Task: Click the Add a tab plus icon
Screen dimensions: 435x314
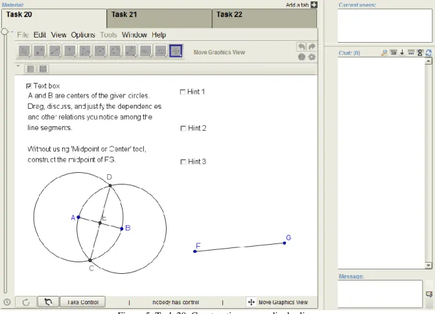Action: (x=314, y=5)
